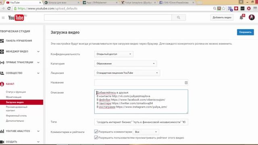Toggle checkbox for viewing video rating
The height and width of the screenshot is (145, 258).
tap(96, 137)
